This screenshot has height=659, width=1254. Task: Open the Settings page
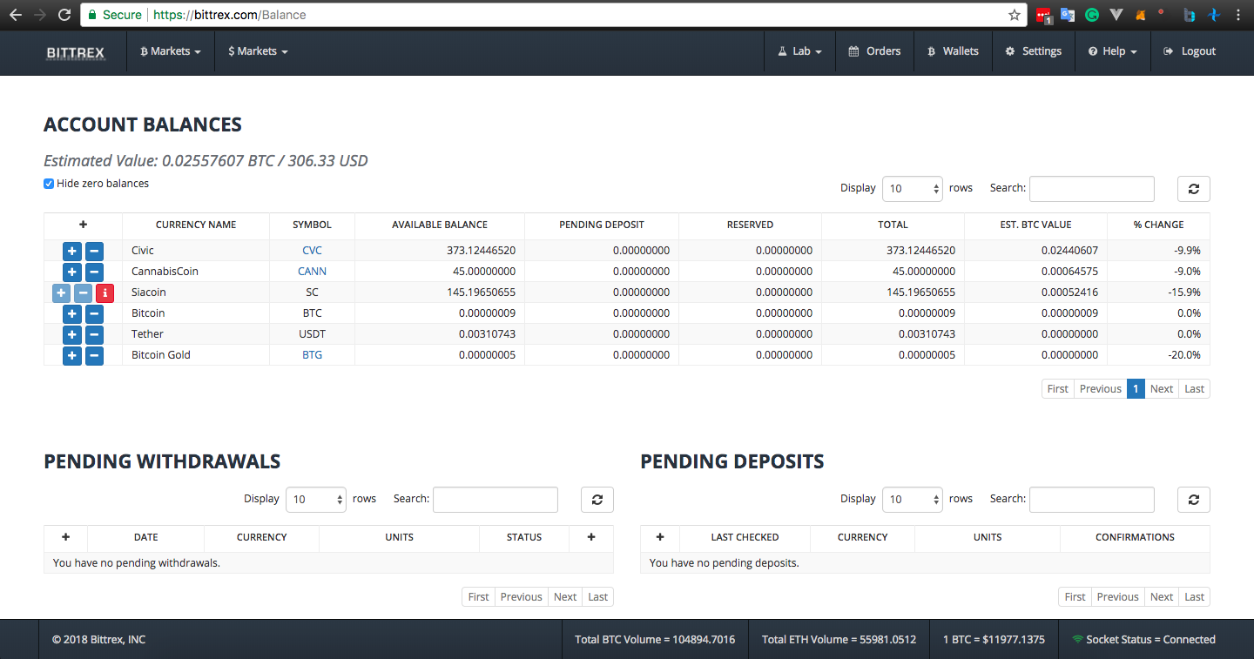(1034, 51)
